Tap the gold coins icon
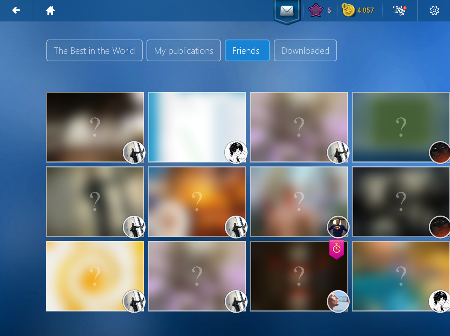This screenshot has height=336, width=450. pos(349,11)
